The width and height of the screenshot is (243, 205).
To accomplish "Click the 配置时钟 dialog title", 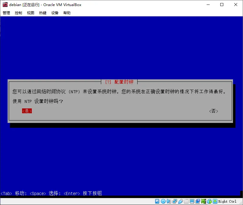I will (x=124, y=82).
